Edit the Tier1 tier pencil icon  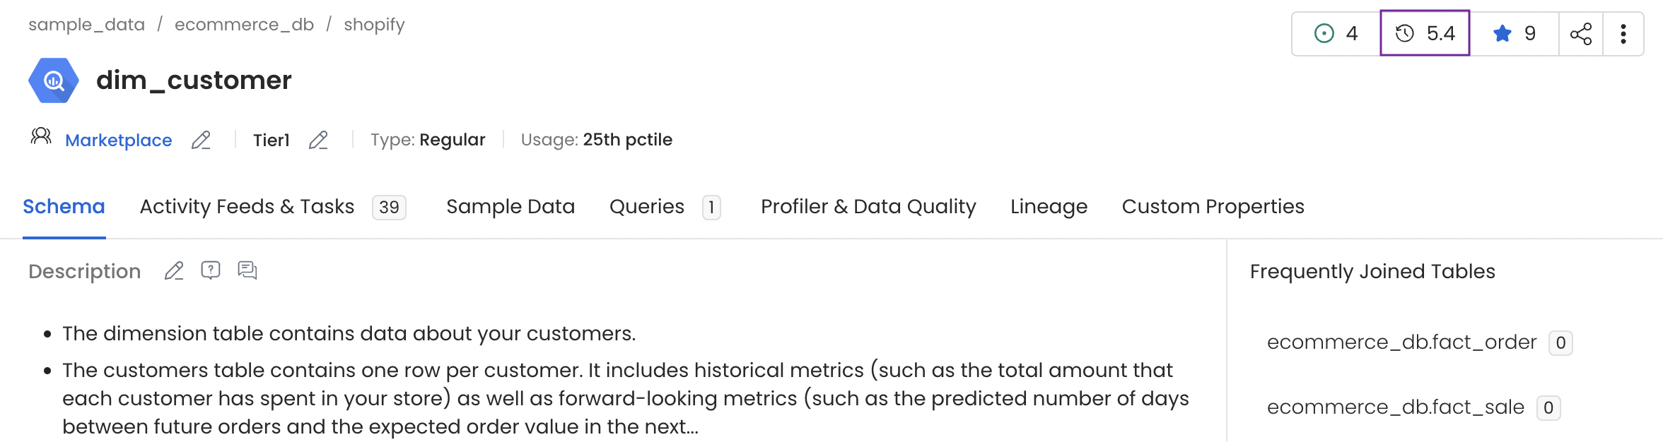click(318, 140)
